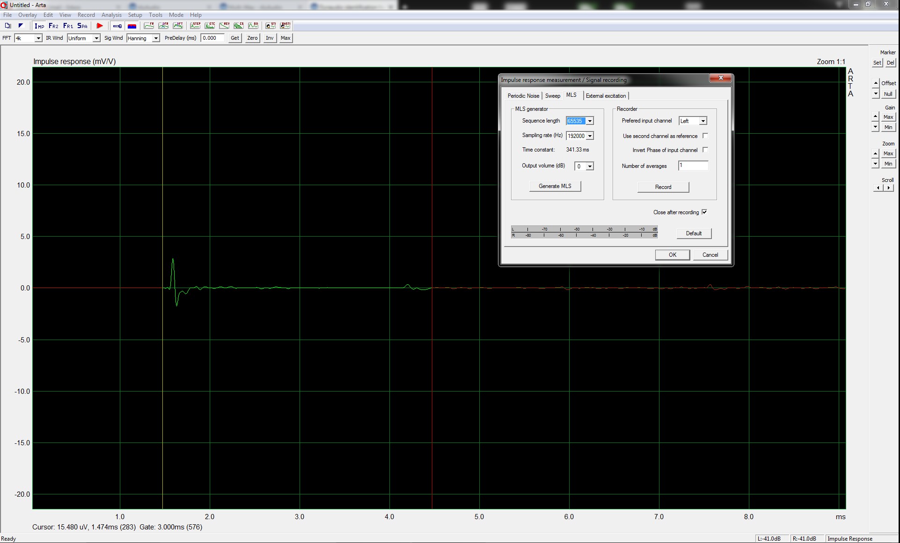Viewport: 900px width, 543px height.
Task: Click the Get predelay button
Action: (x=235, y=38)
